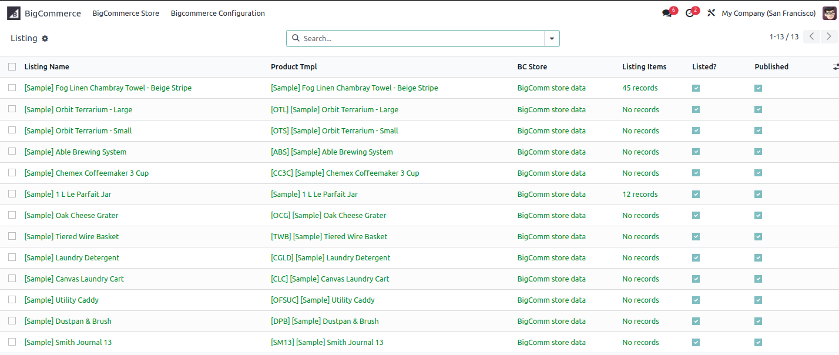The width and height of the screenshot is (839, 355).
Task: Open the Bigcommerce Configuration menu
Action: pos(218,14)
